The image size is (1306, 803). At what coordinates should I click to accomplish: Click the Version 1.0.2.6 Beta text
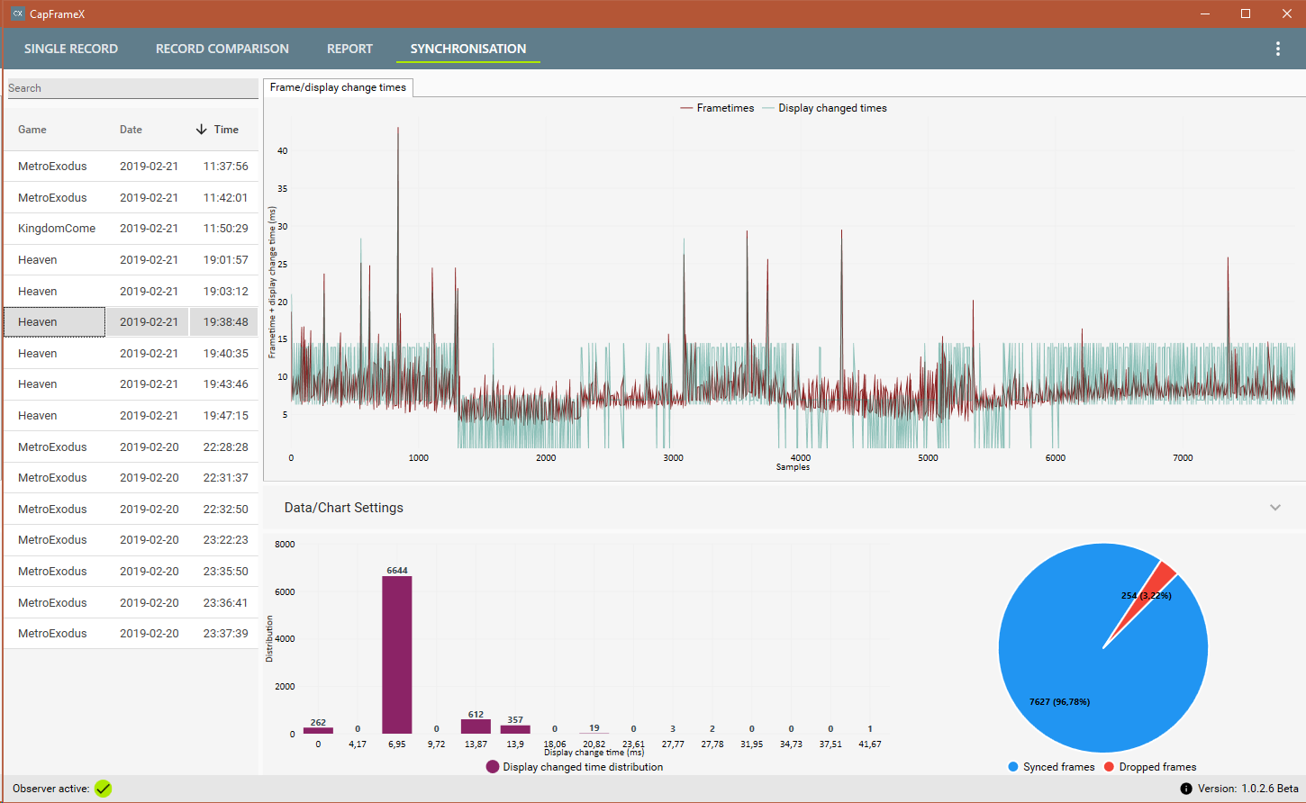click(x=1248, y=789)
